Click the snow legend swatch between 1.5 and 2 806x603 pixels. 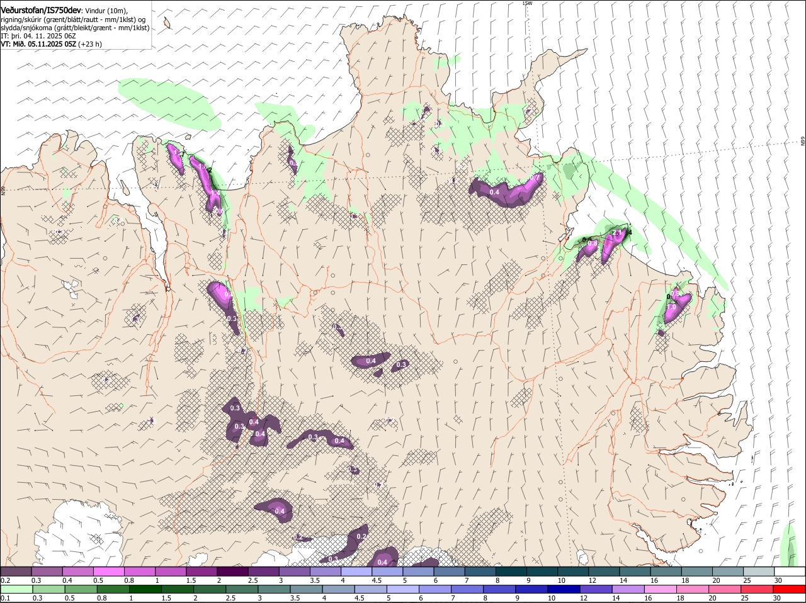201,572
